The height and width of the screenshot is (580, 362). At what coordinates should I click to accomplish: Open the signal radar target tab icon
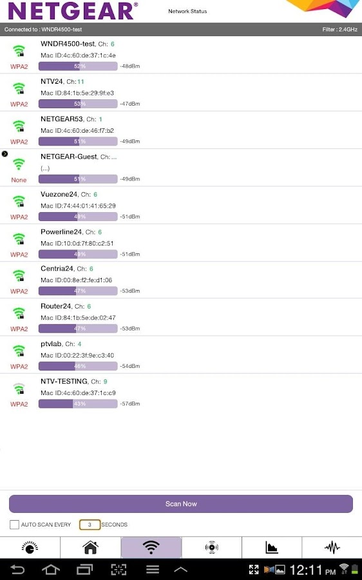pyautogui.click(x=211, y=547)
